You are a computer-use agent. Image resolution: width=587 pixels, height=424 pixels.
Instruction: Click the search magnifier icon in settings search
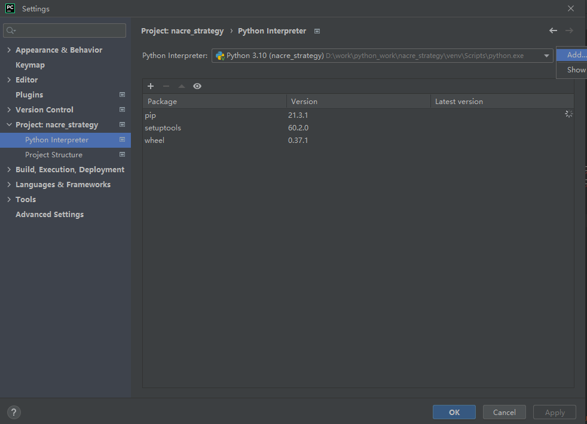(11, 30)
